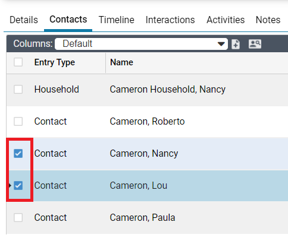
Task: Open the Cameron, Lou contact name
Action: (x=139, y=186)
